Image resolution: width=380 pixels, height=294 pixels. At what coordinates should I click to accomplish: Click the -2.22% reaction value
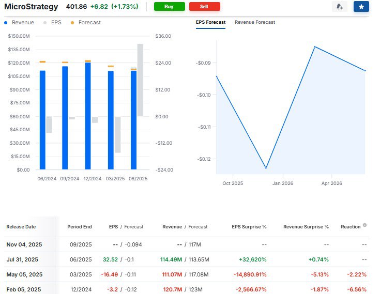click(357, 275)
